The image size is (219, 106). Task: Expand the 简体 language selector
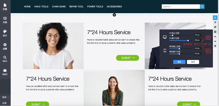(x=5, y=97)
